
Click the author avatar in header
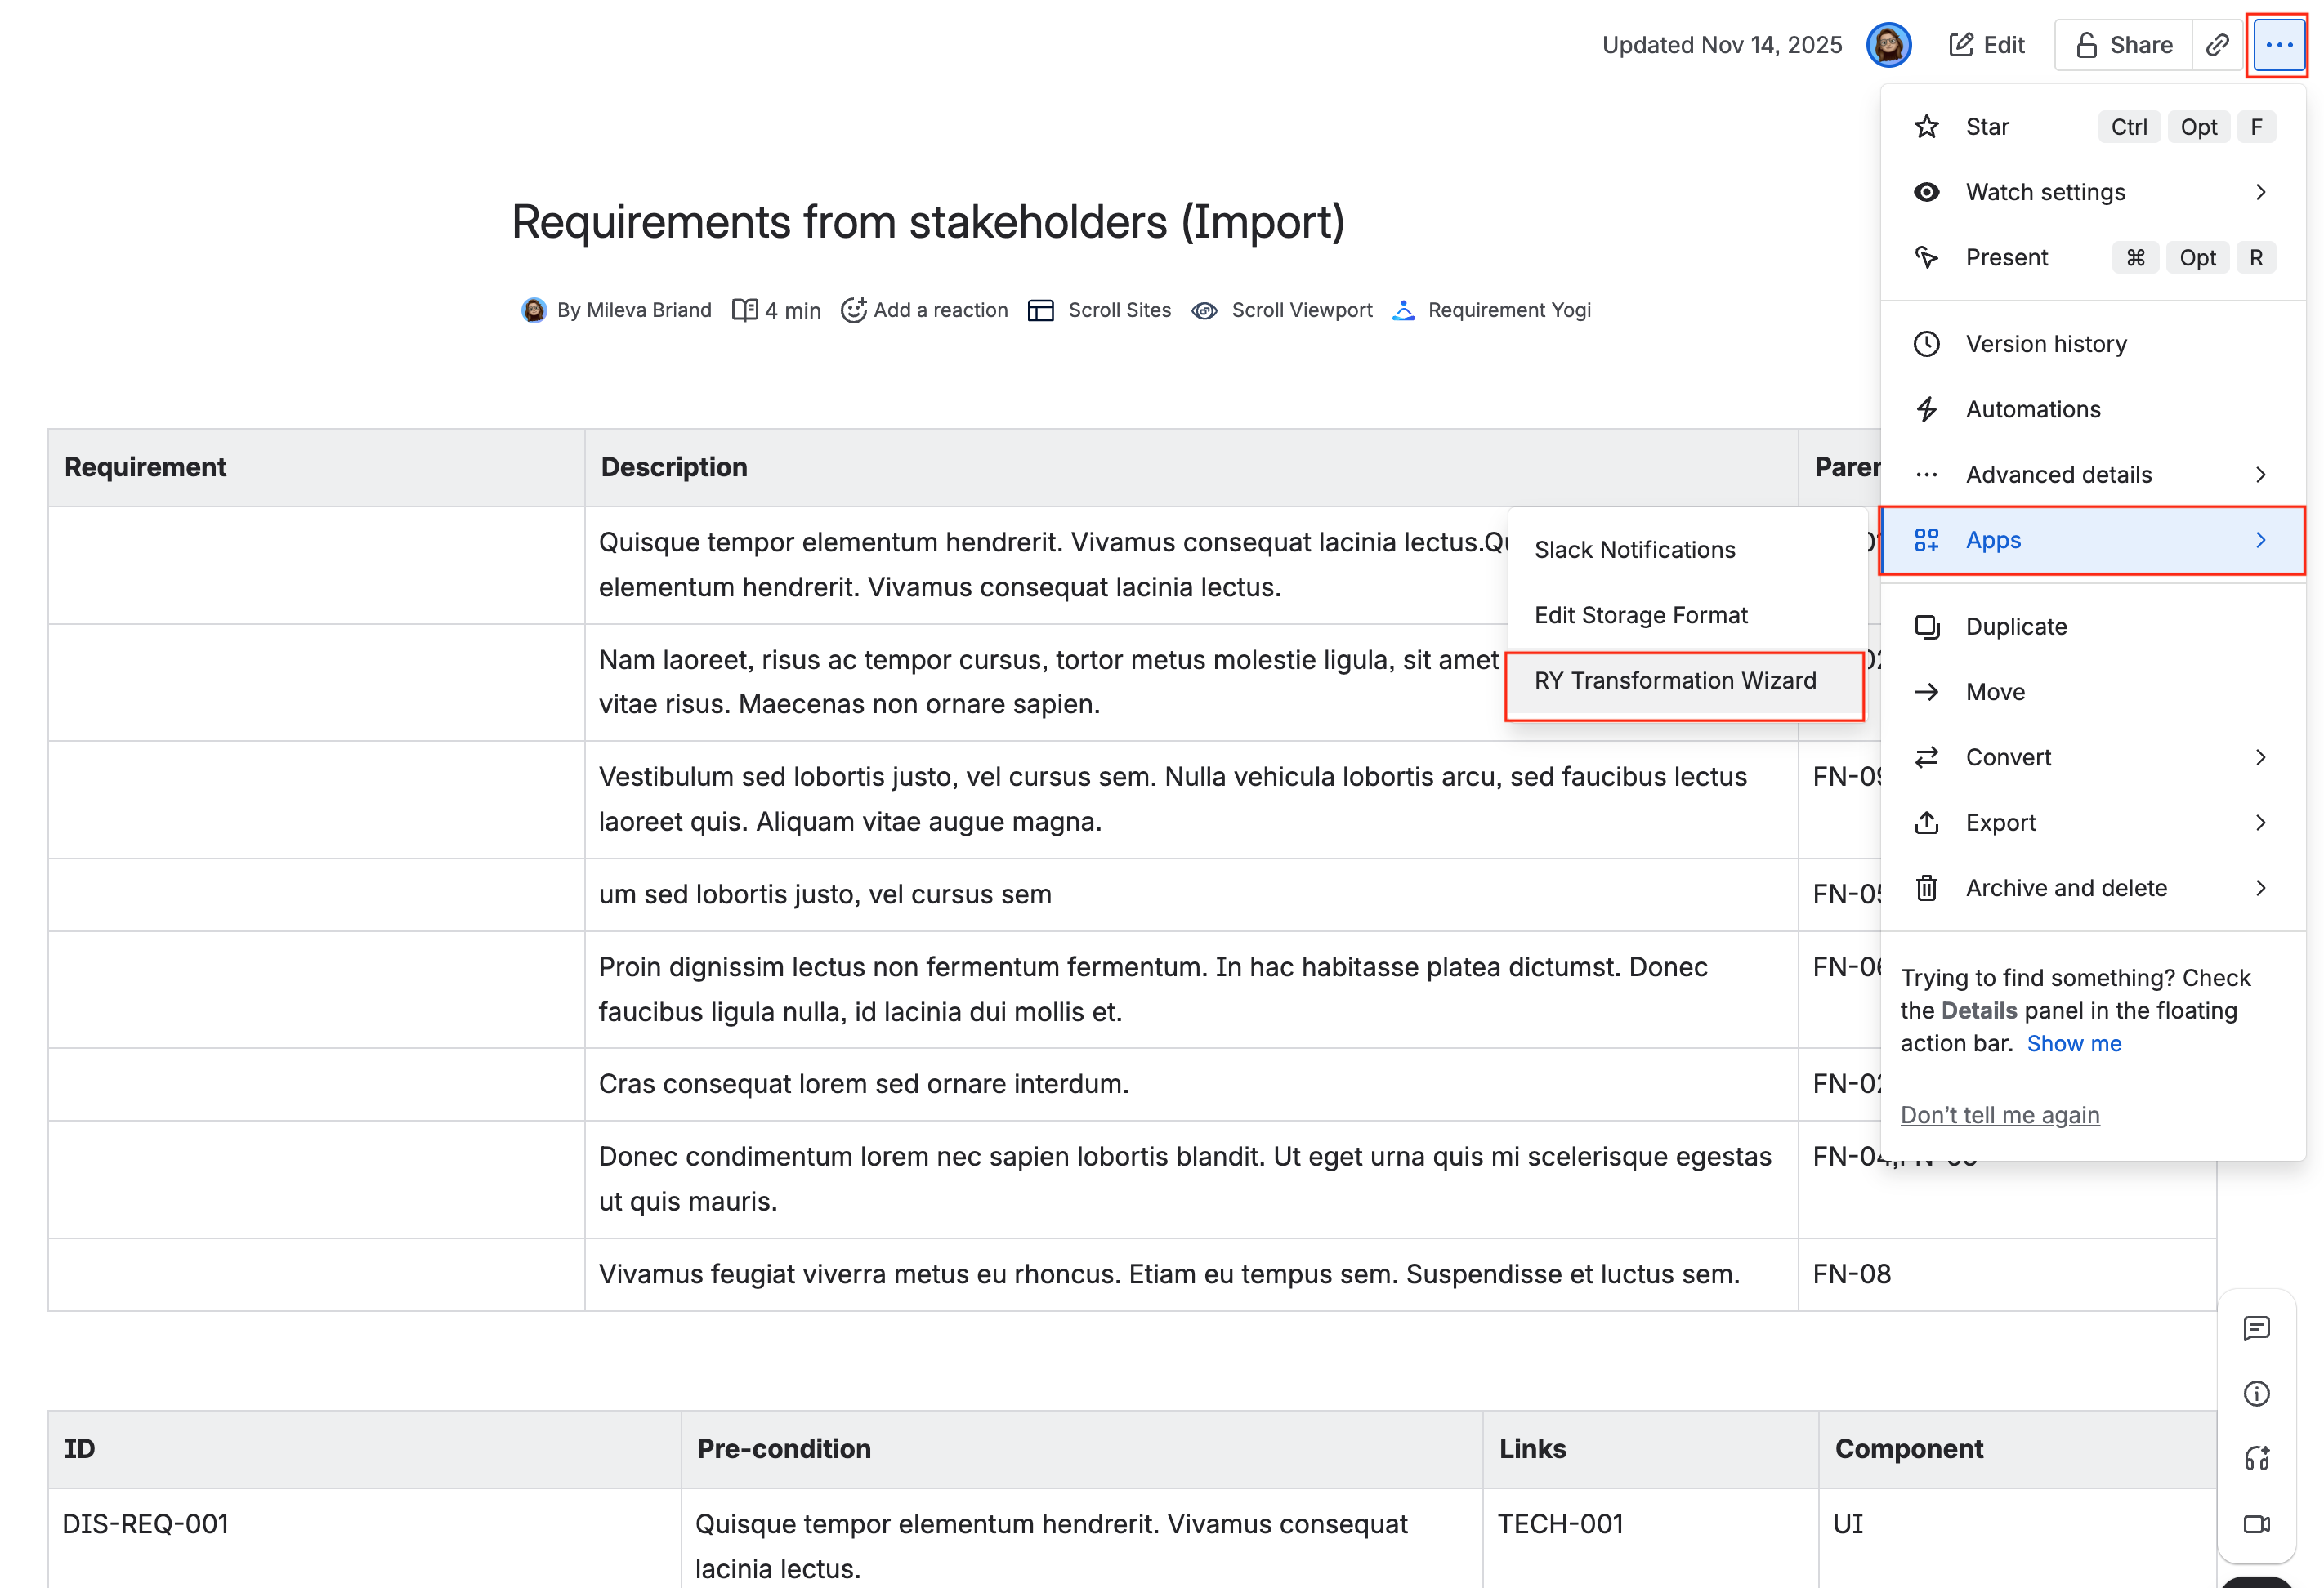(x=1888, y=45)
